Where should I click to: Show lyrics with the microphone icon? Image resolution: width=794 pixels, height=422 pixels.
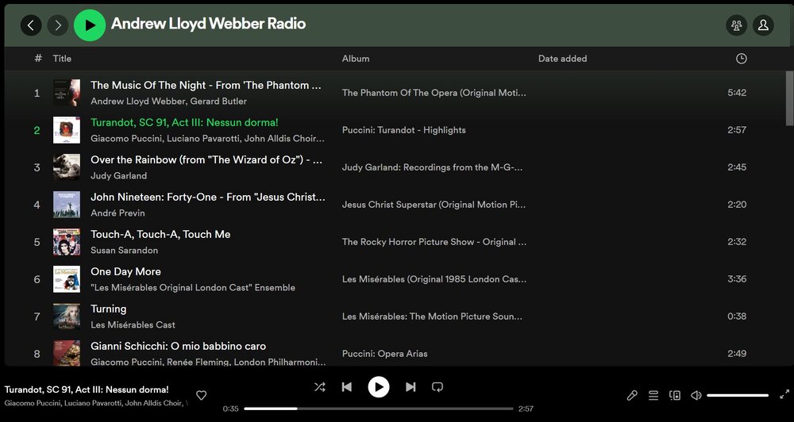click(x=632, y=395)
